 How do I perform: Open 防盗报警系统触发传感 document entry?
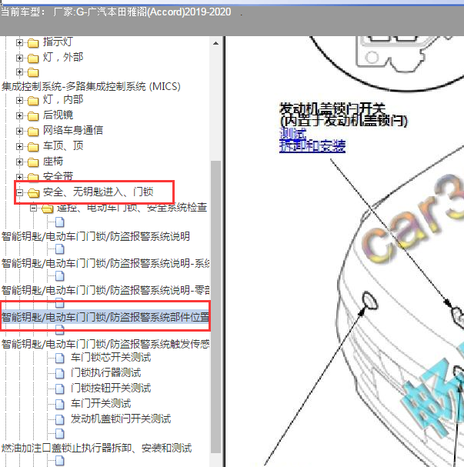coord(105,345)
